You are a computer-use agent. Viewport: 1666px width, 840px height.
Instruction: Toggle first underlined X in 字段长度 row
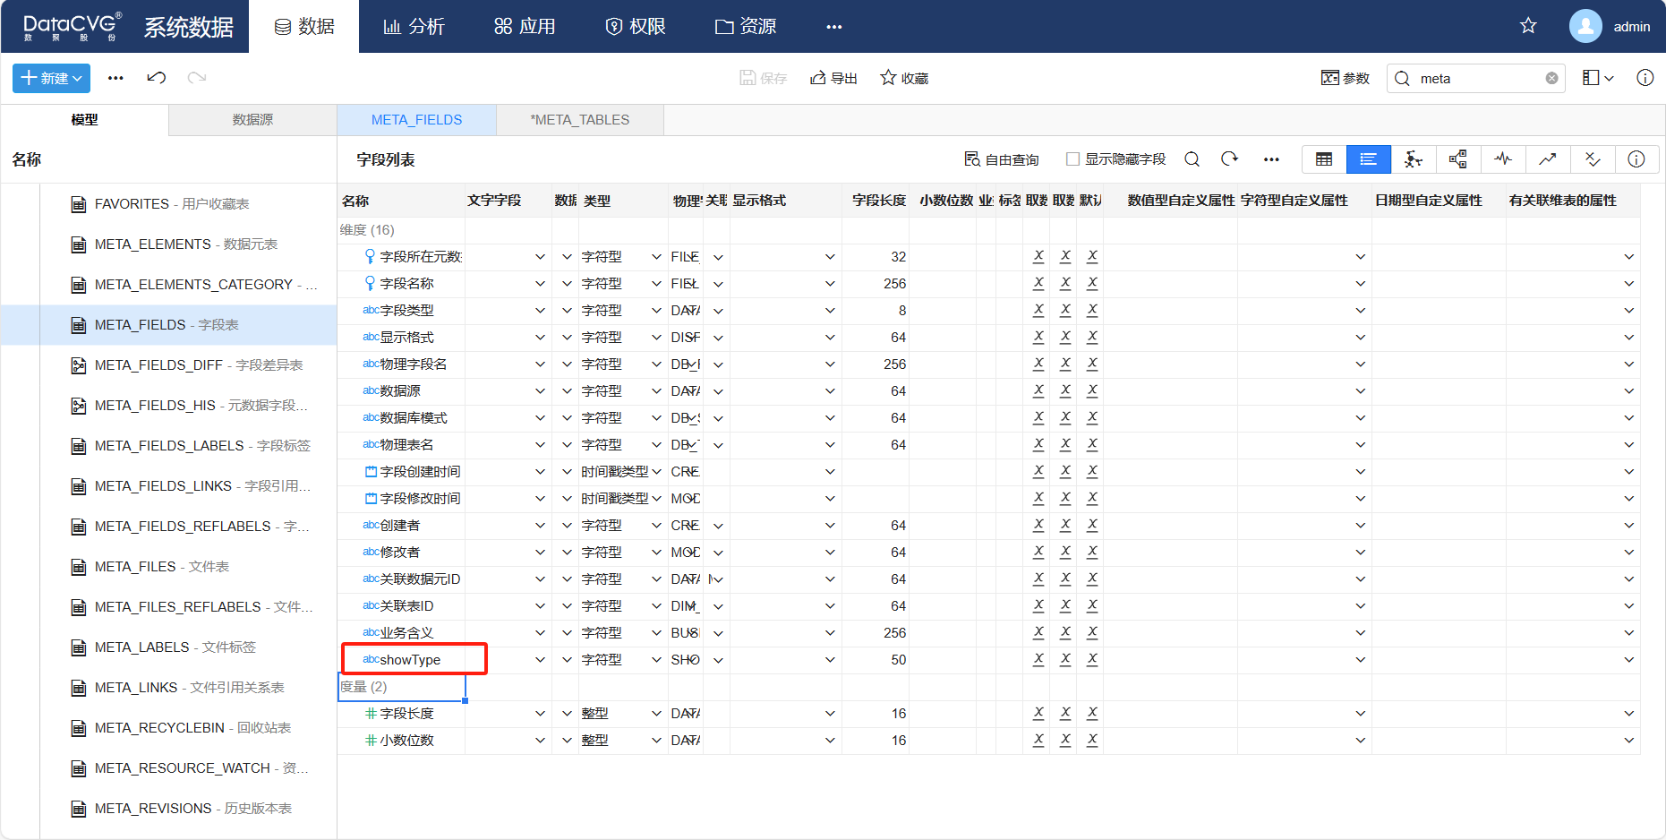tap(1038, 713)
